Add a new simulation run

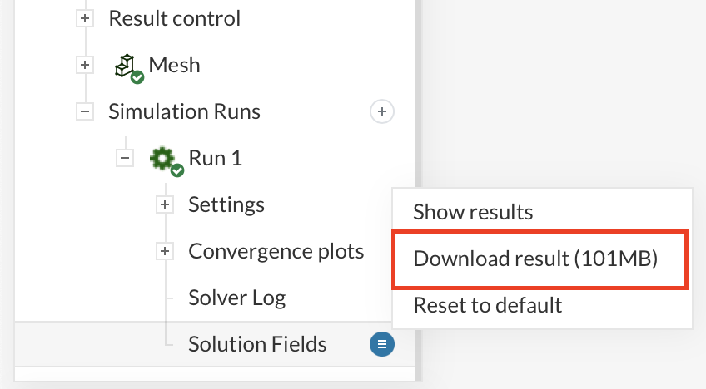(x=381, y=111)
